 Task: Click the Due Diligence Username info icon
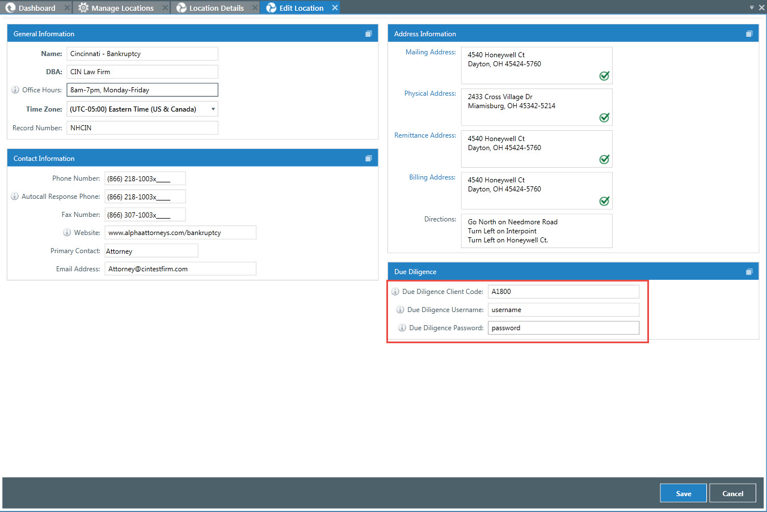[400, 310]
